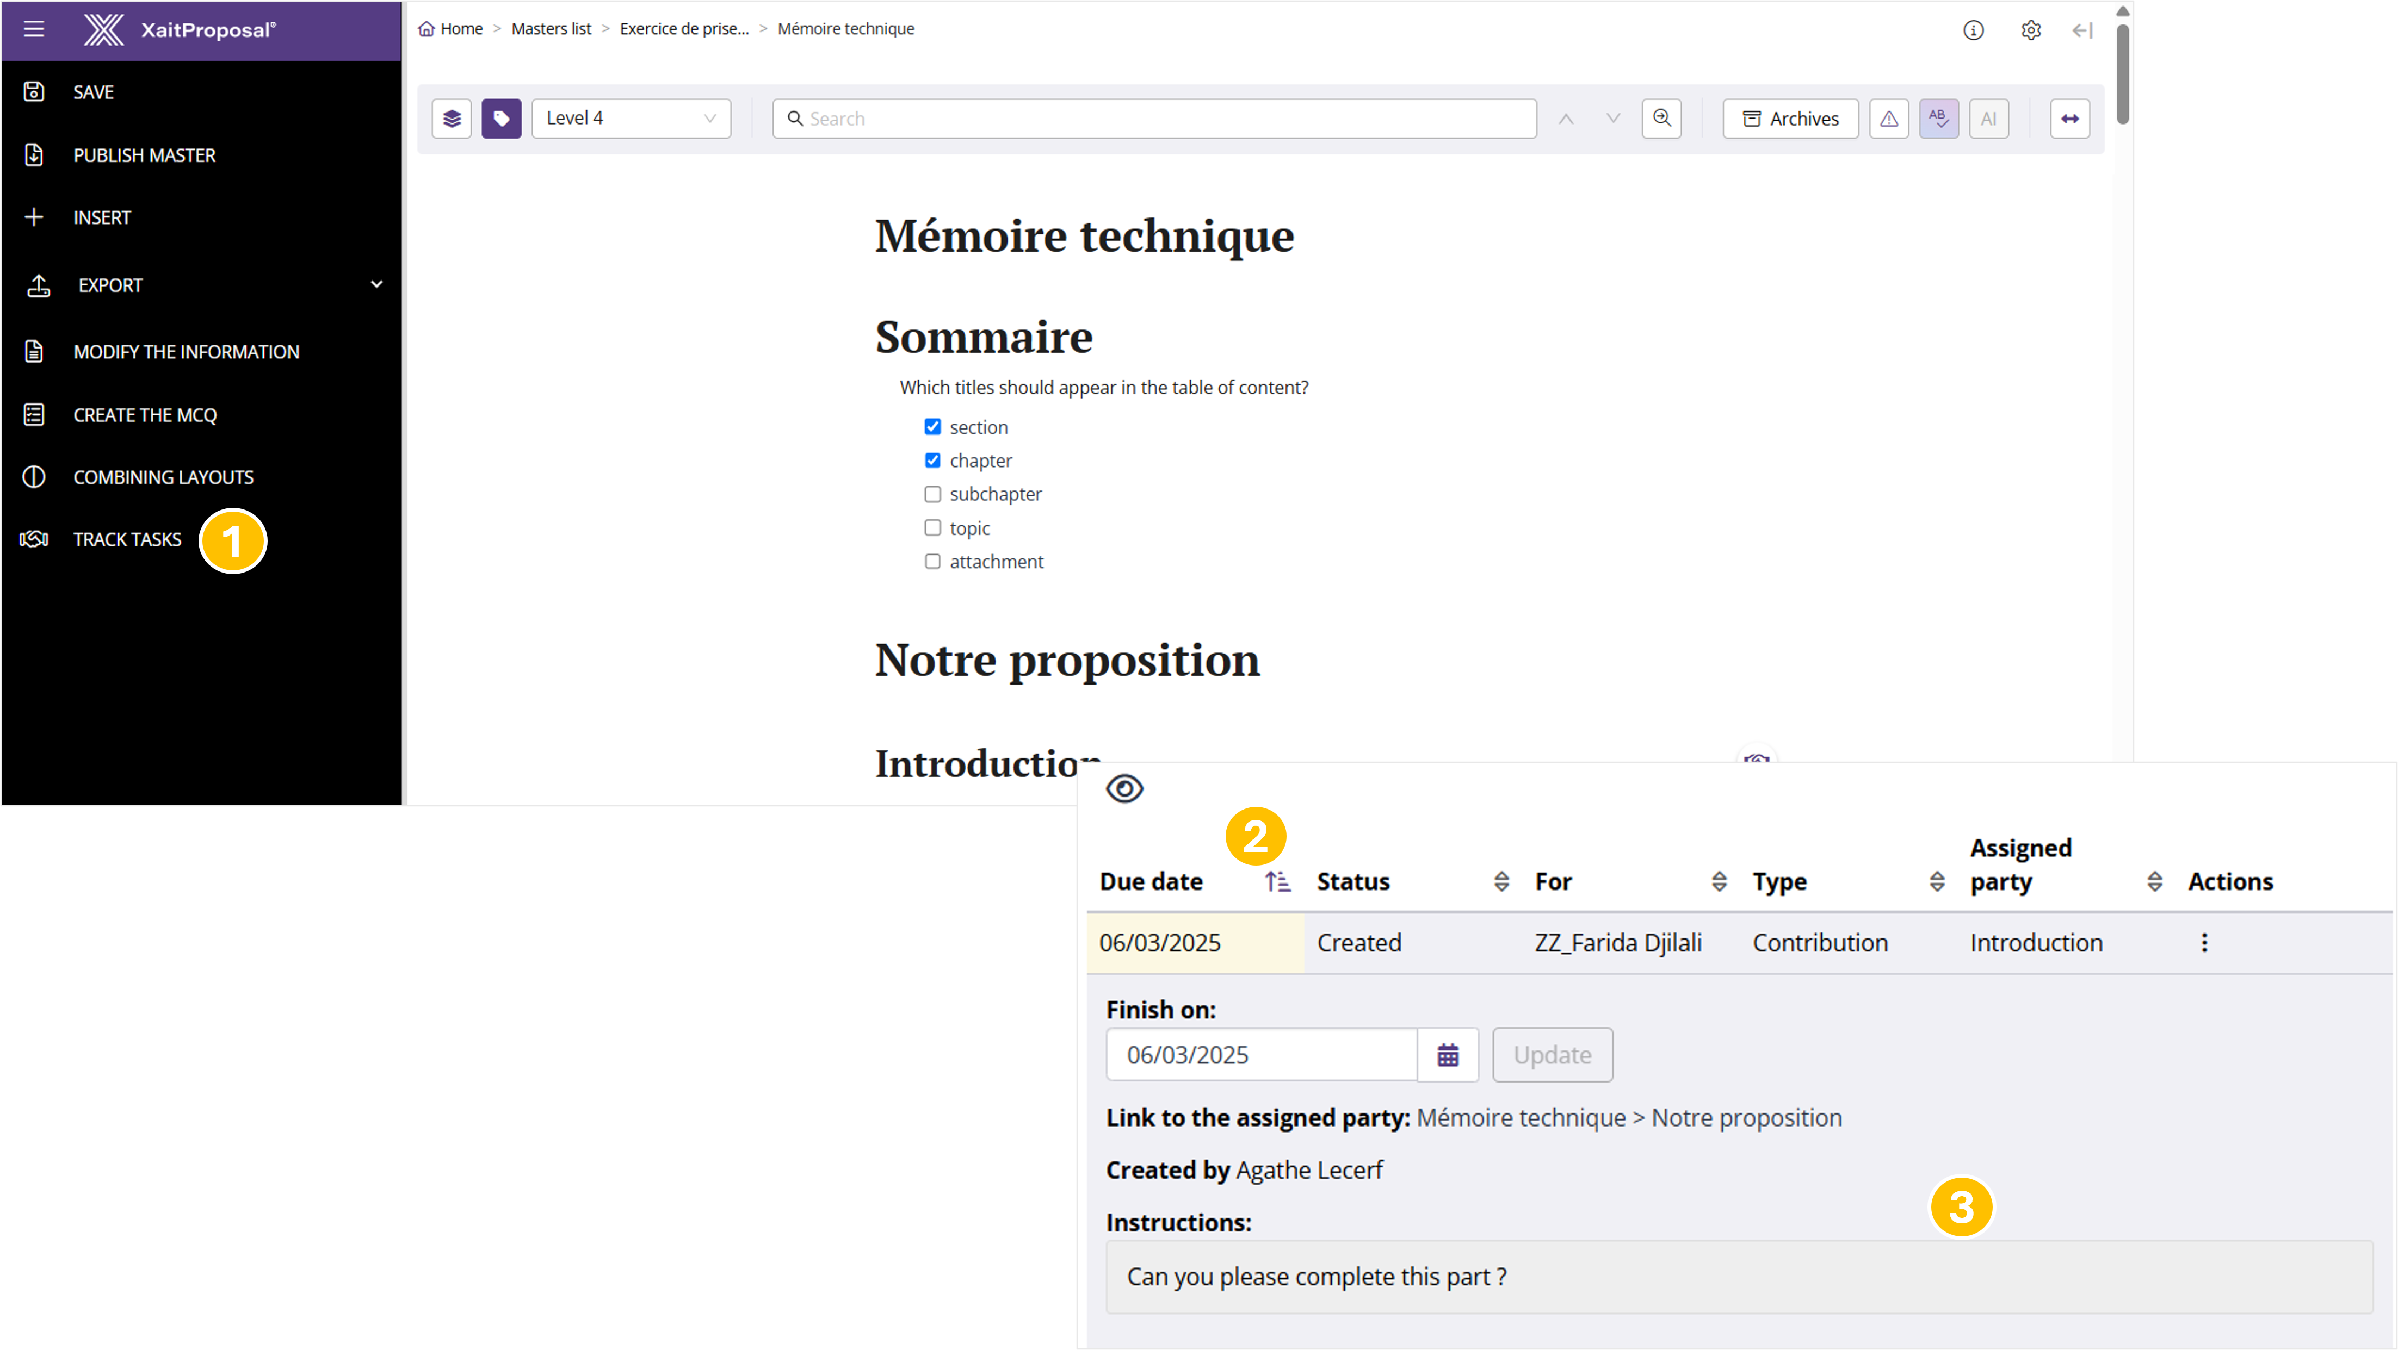Click PUBLISH MASTER in sidebar
This screenshot has height=1350, width=2398.
tap(144, 155)
